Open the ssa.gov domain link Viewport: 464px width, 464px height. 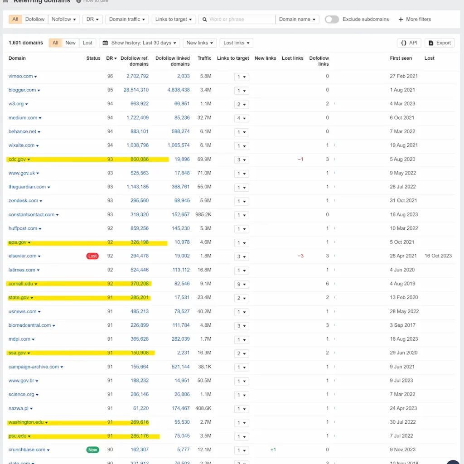pos(17,353)
